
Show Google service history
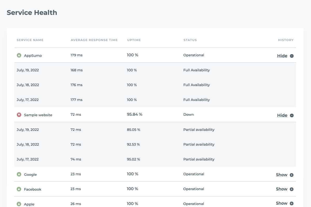click(x=282, y=175)
